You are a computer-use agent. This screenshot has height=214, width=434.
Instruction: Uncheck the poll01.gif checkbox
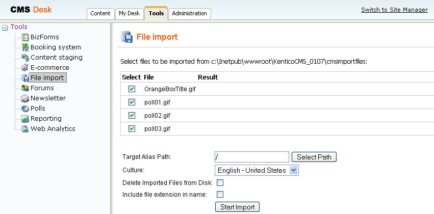[132, 102]
